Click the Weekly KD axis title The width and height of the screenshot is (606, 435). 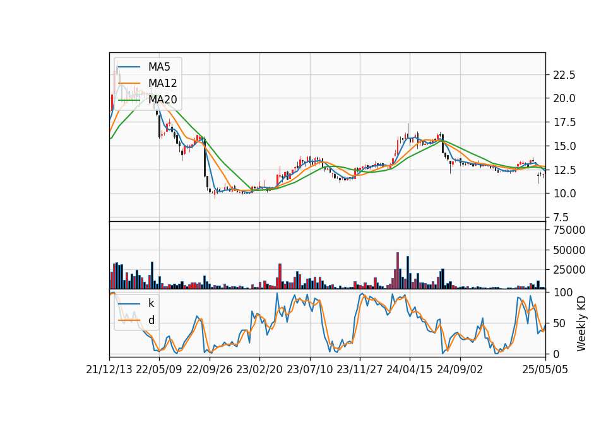coord(581,324)
